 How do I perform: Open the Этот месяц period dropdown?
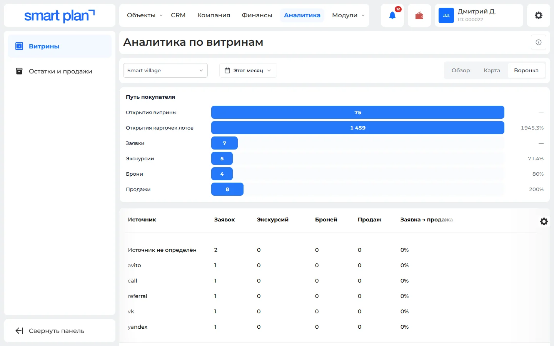tap(248, 70)
